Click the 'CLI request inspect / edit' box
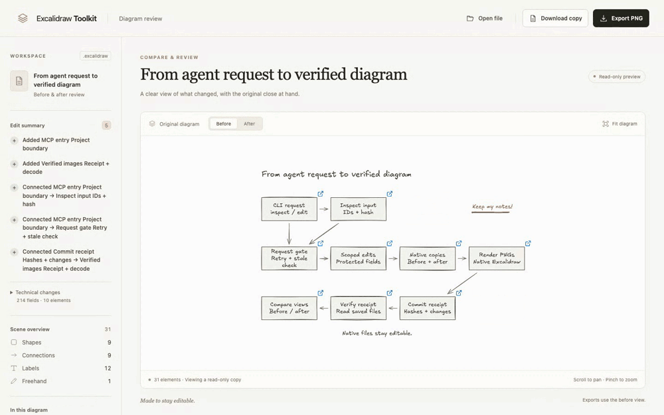This screenshot has height=415, width=664. click(x=290, y=208)
